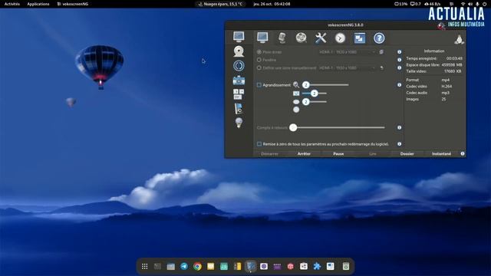This screenshot has width=491, height=276.
Task: Open the Dossier button
Action: point(407,153)
